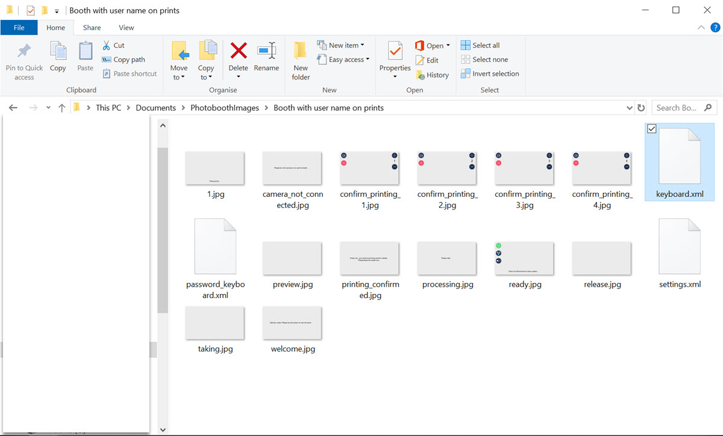The image size is (723, 436).
Task: Click Documents in the address path
Action: (x=155, y=108)
